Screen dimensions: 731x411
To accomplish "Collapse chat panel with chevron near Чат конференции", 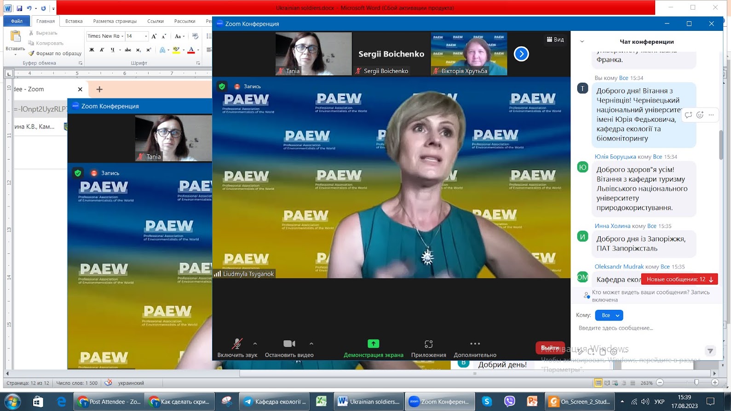I will click(582, 41).
